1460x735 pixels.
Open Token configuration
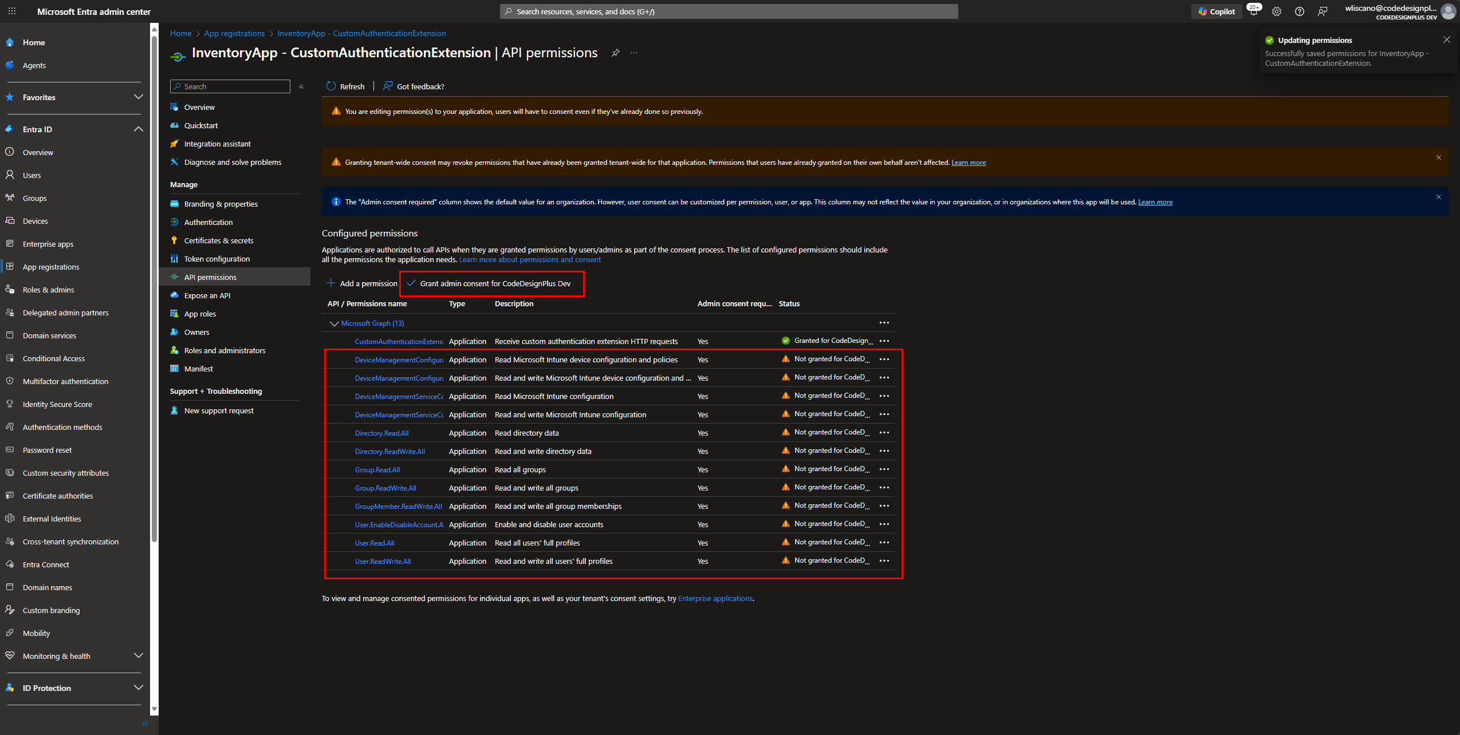(217, 259)
